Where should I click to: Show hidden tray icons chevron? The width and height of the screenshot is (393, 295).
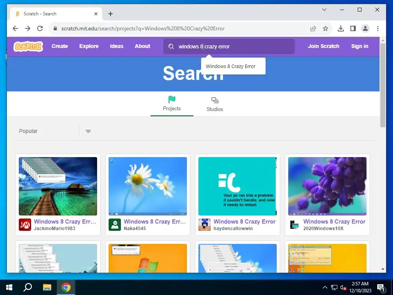pyautogui.click(x=325, y=287)
